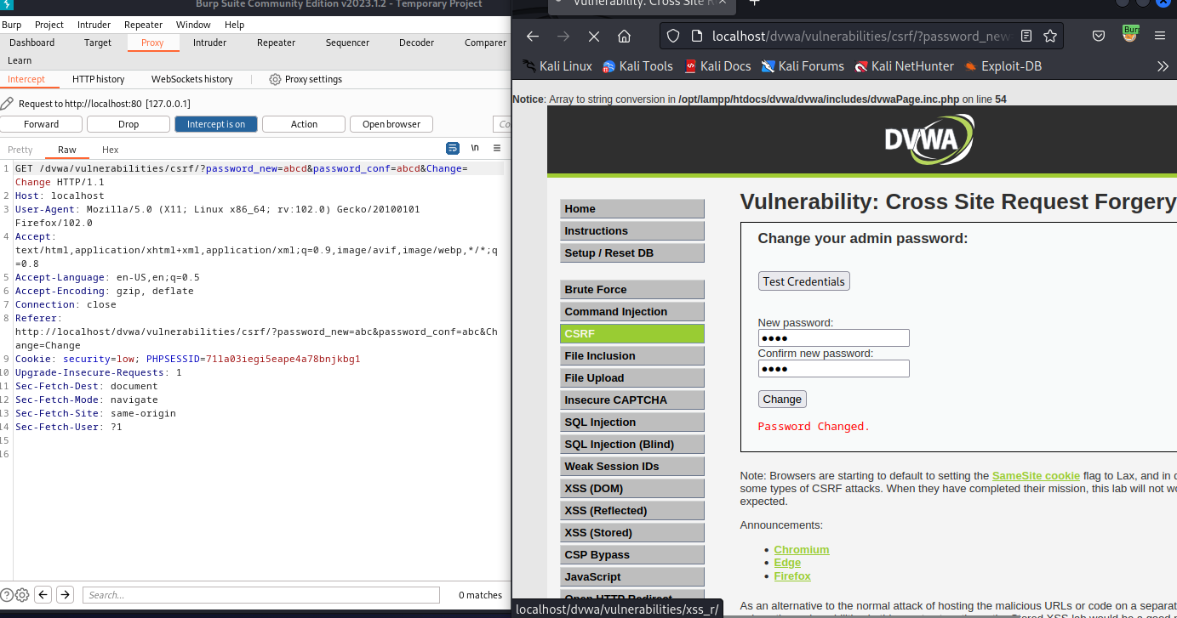The width and height of the screenshot is (1177, 618).
Task: Click the pencil edit icon beside request target
Action: point(7,103)
